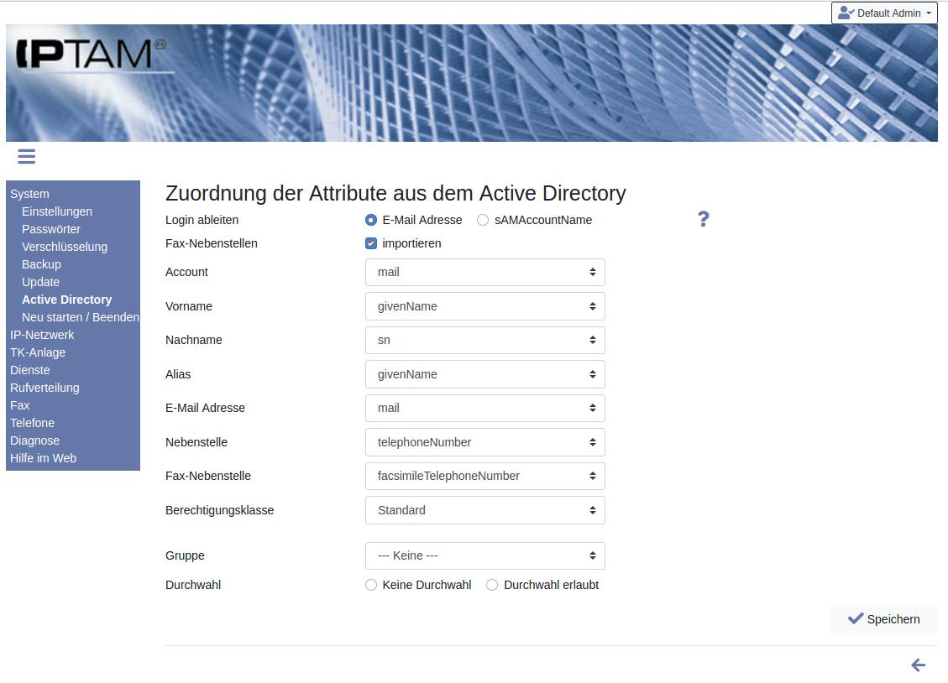
Task: Open the Account attribute dropdown
Action: tap(484, 272)
